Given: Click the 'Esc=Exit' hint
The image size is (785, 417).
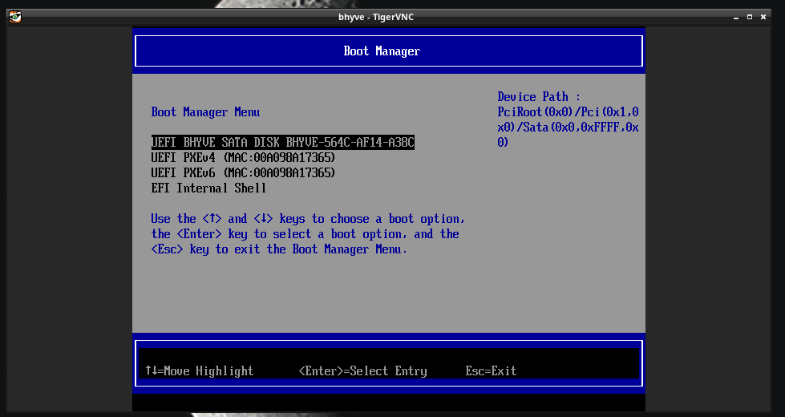Looking at the screenshot, I should 491,371.
